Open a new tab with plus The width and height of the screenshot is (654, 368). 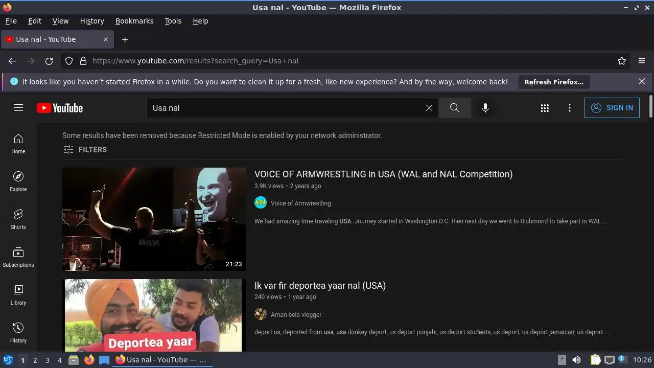pos(125,39)
